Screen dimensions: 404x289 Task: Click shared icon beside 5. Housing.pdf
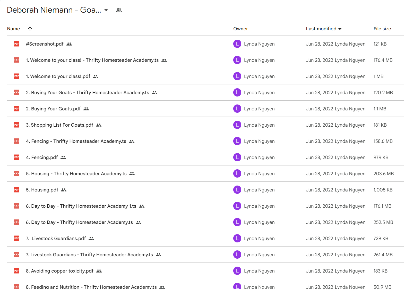click(64, 190)
